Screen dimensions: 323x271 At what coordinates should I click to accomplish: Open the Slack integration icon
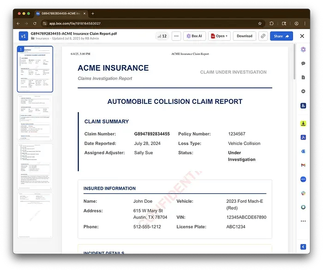tap(303, 193)
